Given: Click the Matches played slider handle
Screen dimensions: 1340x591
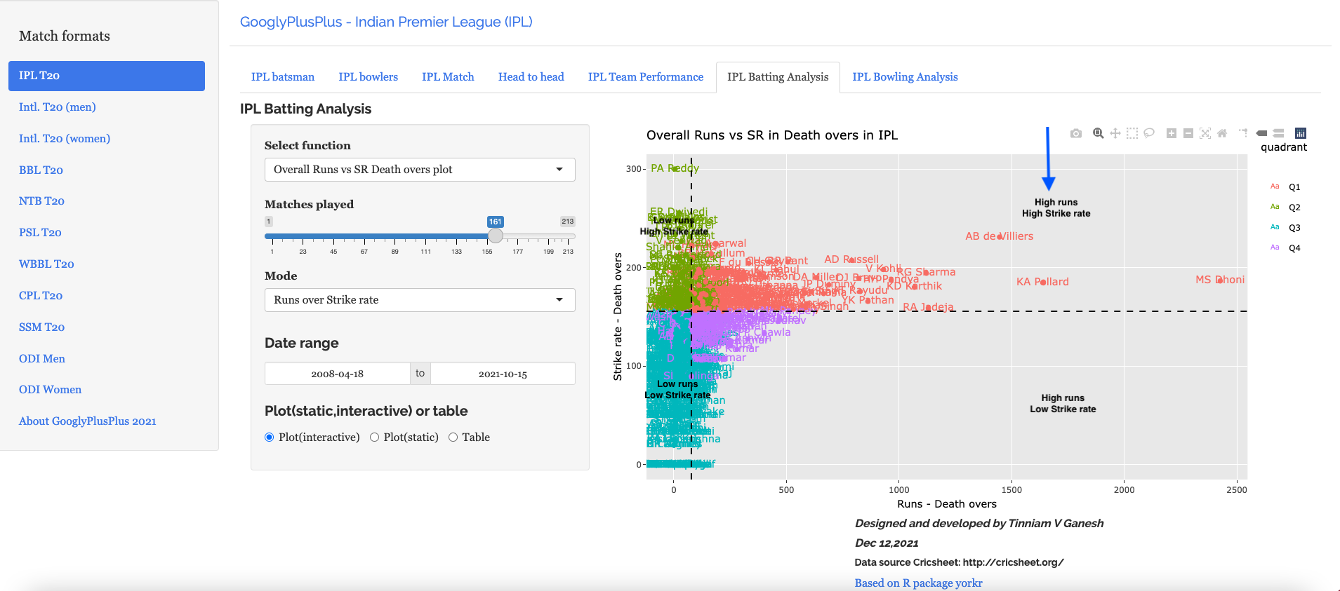Looking at the screenshot, I should [x=496, y=236].
